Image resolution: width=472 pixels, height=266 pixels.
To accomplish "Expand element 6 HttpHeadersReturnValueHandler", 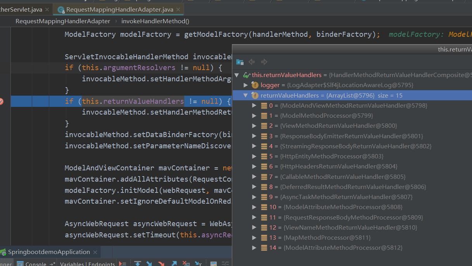I will [254, 166].
